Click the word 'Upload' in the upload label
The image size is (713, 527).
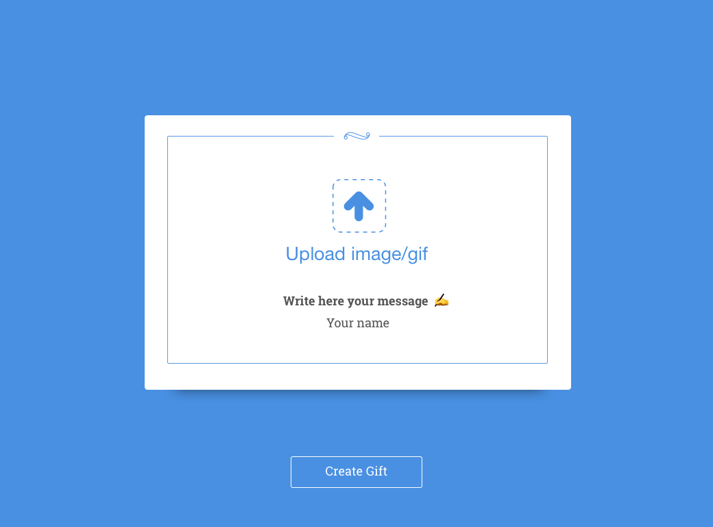pos(315,254)
